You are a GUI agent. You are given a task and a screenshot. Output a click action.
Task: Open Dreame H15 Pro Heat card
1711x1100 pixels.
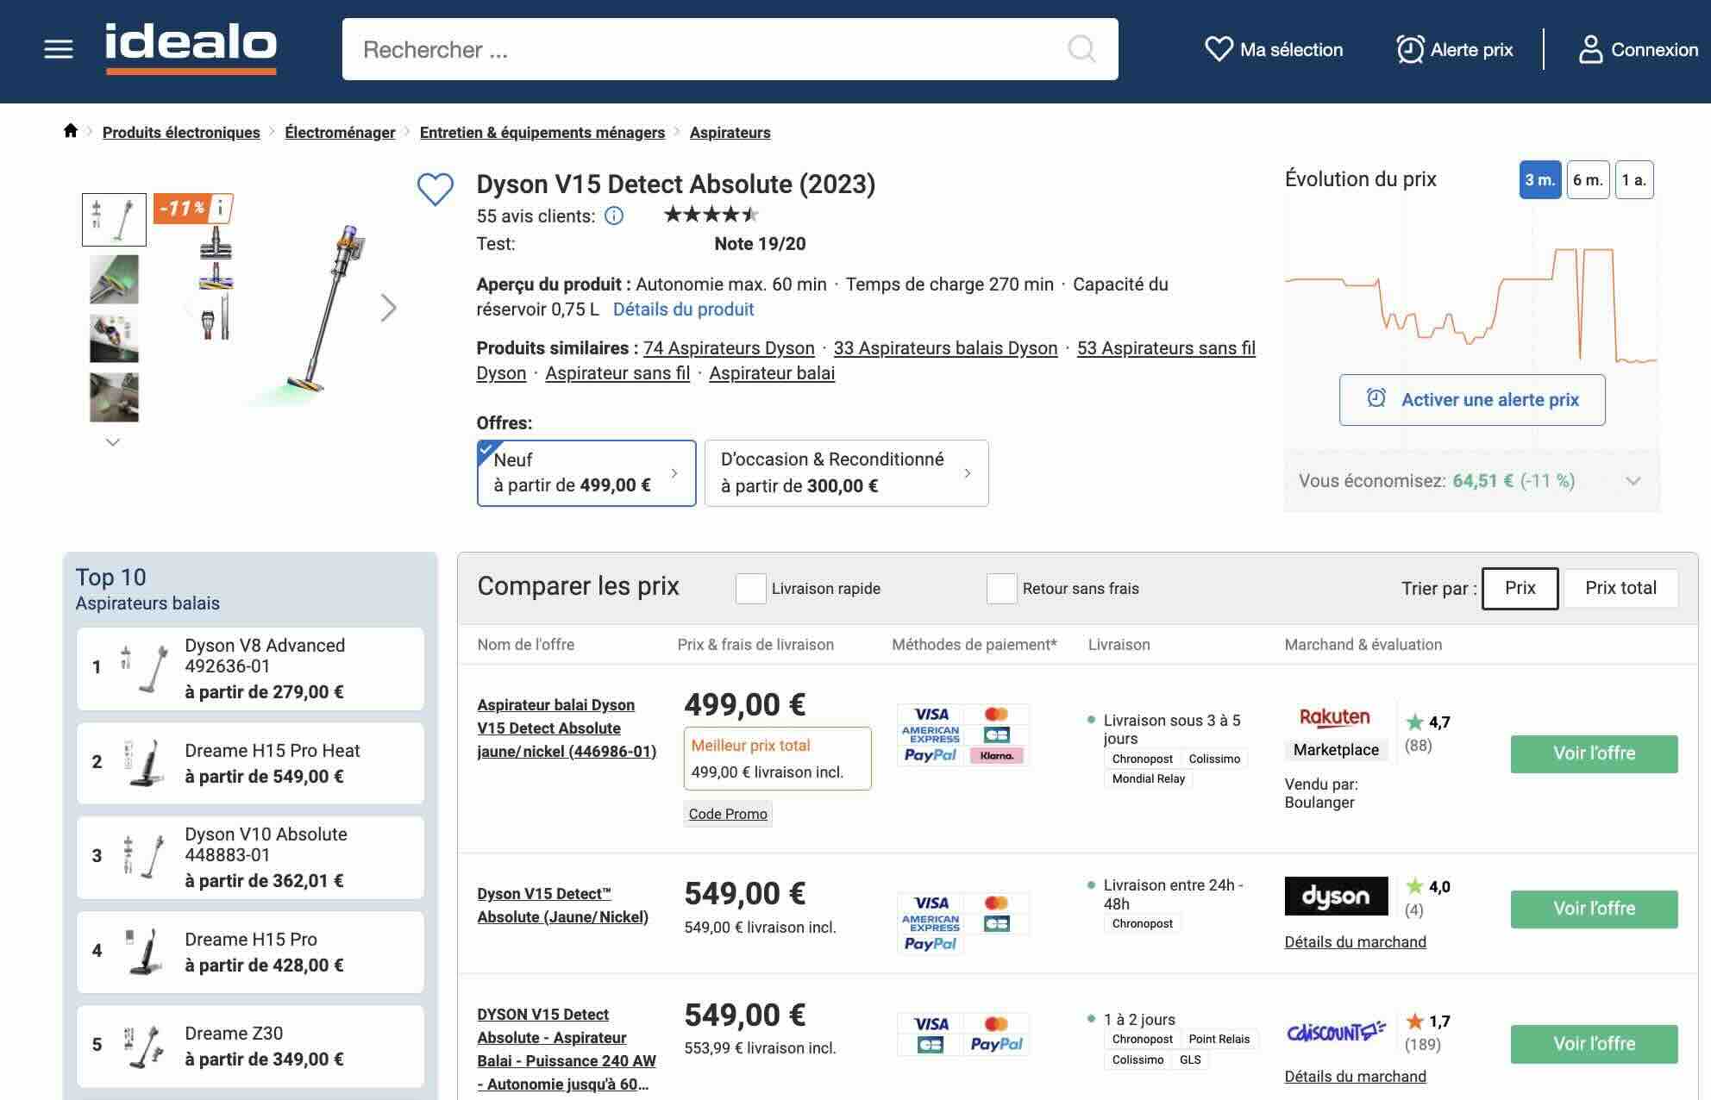[250, 763]
